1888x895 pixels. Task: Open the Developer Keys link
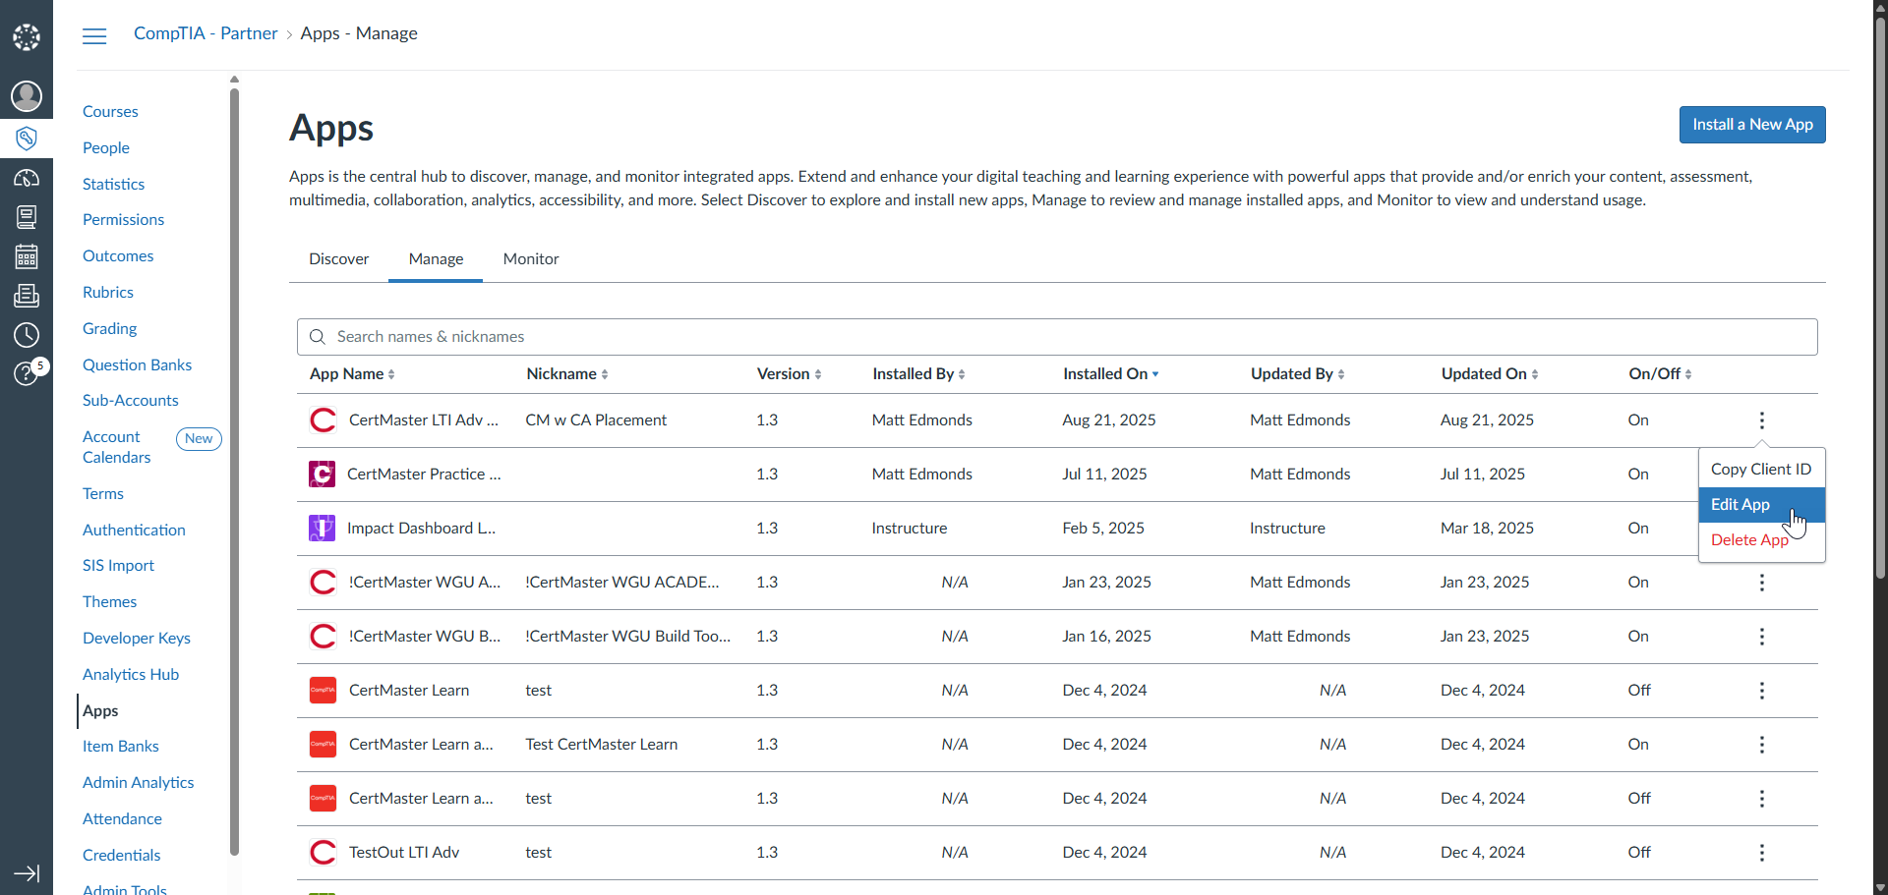(137, 639)
